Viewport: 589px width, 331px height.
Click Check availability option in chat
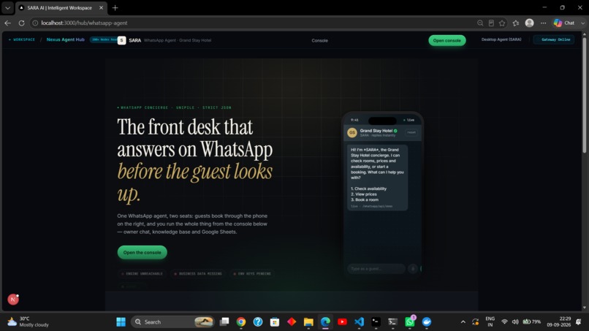pos(368,189)
